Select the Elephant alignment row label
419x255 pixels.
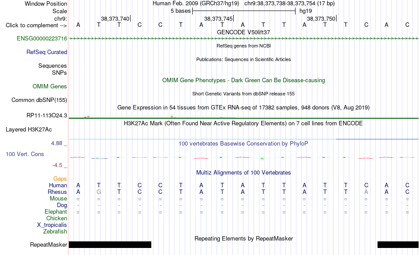[x=56, y=211]
